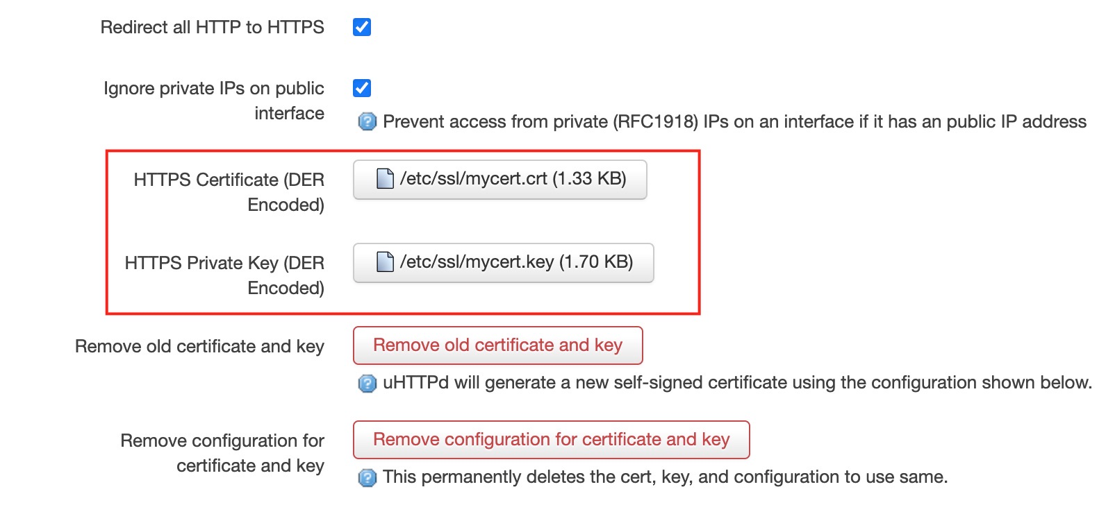Toggle Ignore private IPs on public interface checkbox
This screenshot has height=505, width=1106.
click(x=362, y=88)
